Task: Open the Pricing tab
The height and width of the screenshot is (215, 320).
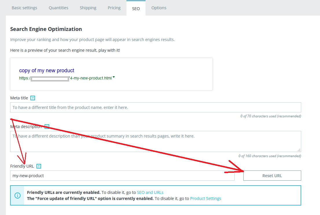Action: [x=114, y=8]
